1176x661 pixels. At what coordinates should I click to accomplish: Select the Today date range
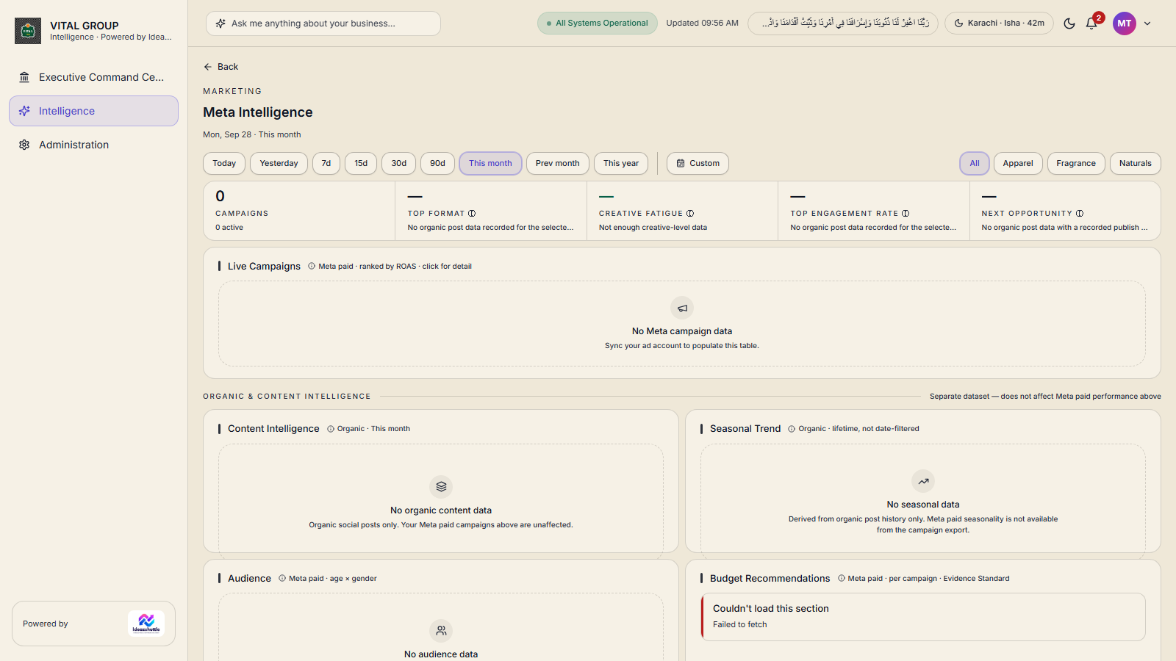(x=224, y=163)
